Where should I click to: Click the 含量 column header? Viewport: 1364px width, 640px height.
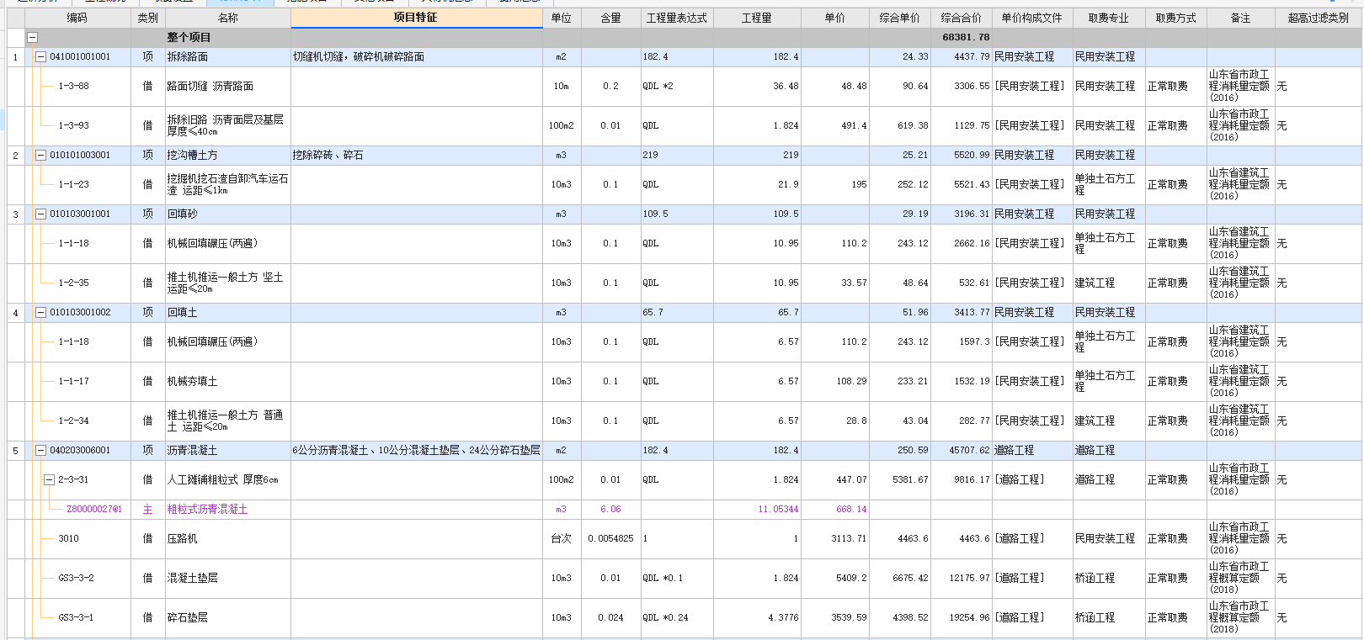point(611,18)
